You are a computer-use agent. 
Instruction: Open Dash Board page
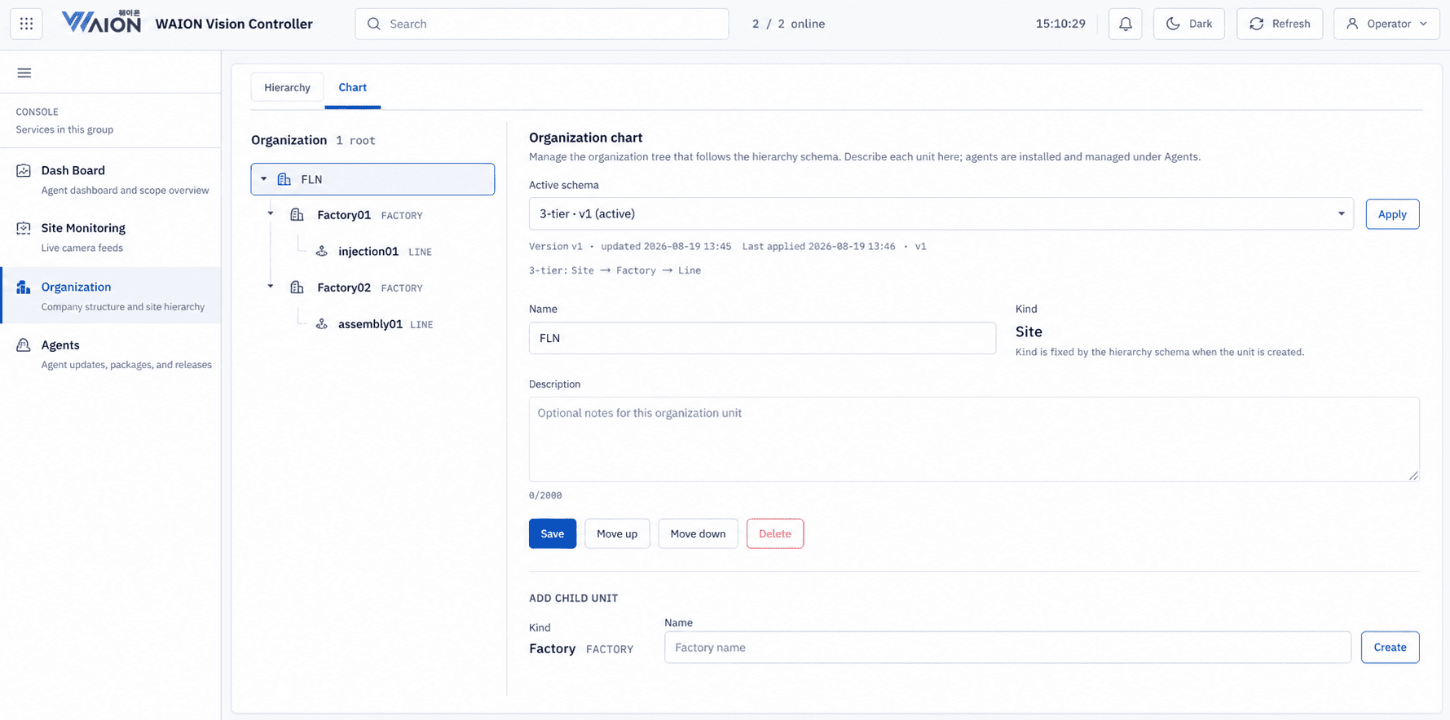click(x=112, y=179)
